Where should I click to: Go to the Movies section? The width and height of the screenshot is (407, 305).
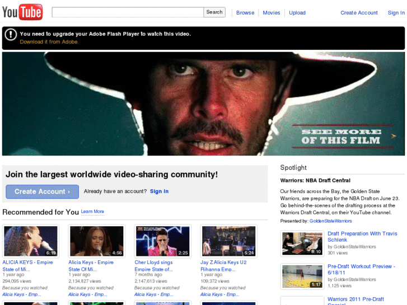click(x=272, y=13)
